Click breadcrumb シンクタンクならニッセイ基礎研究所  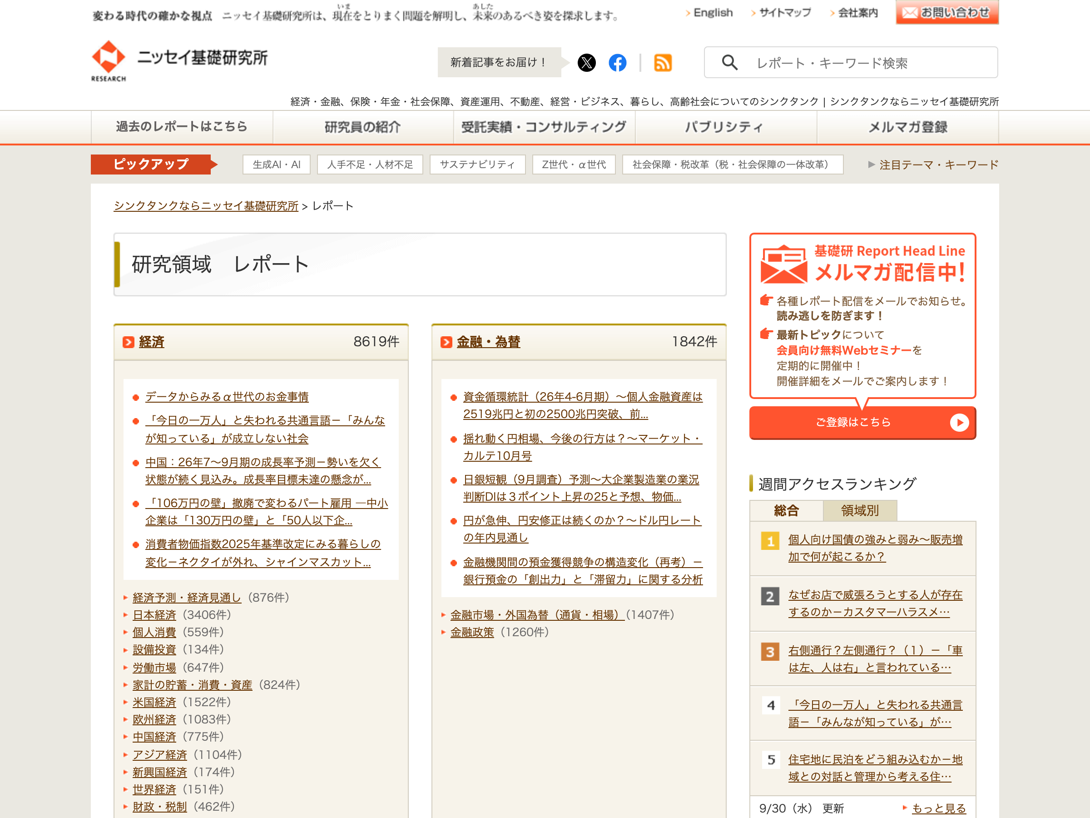coord(206,206)
